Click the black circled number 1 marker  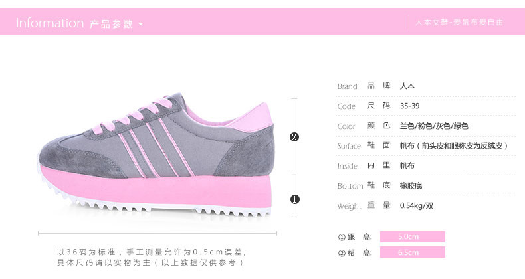tap(294, 199)
